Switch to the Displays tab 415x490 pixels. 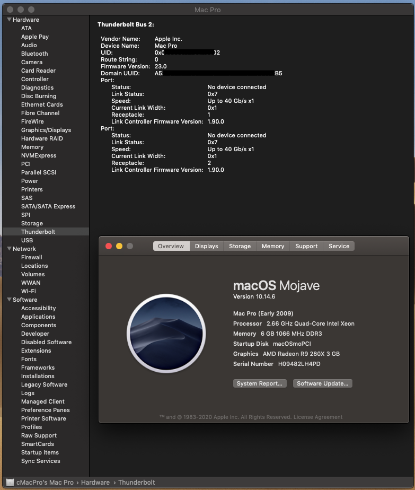click(206, 246)
